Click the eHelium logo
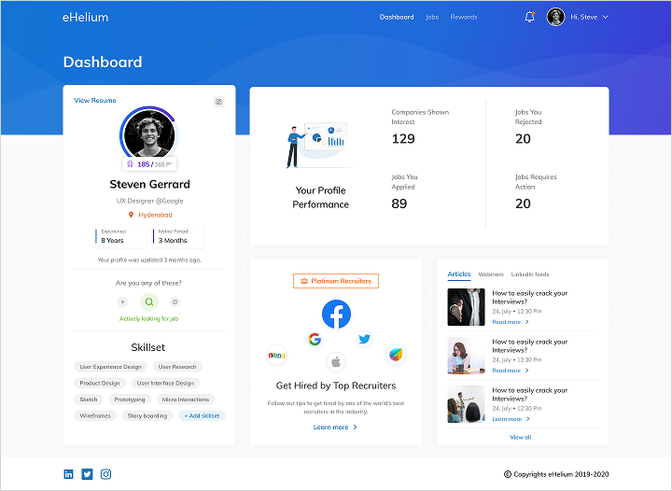The width and height of the screenshot is (672, 491). 85,17
